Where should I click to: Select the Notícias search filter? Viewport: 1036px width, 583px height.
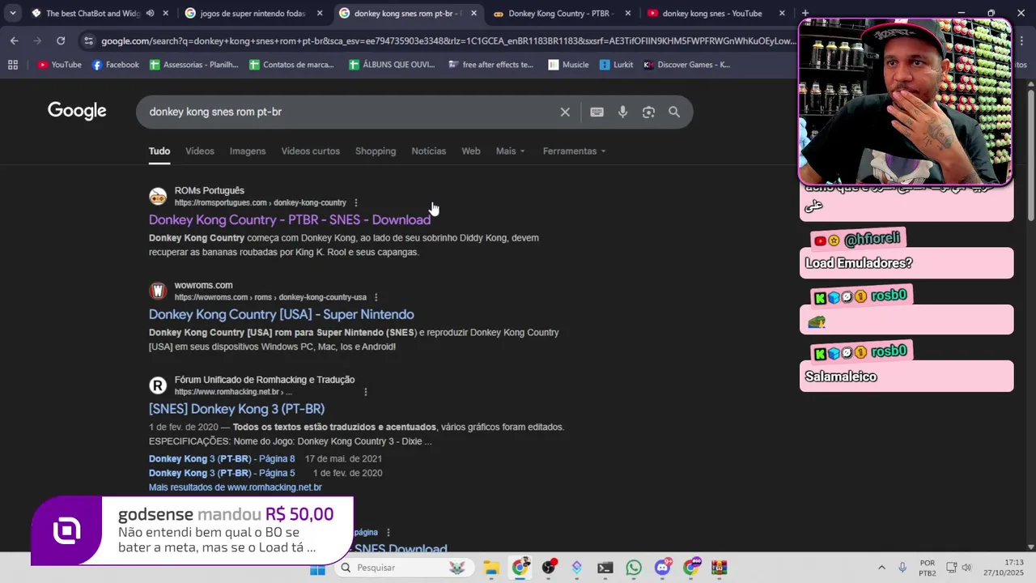[x=429, y=151]
